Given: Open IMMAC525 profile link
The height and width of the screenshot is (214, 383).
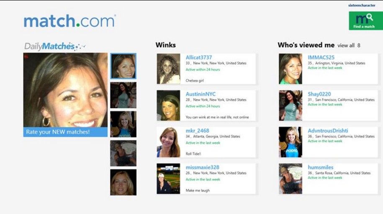Looking at the screenshot, I should point(321,58).
